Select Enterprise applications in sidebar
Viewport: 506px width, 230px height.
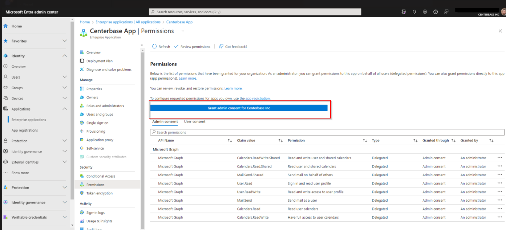pyautogui.click(x=29, y=120)
